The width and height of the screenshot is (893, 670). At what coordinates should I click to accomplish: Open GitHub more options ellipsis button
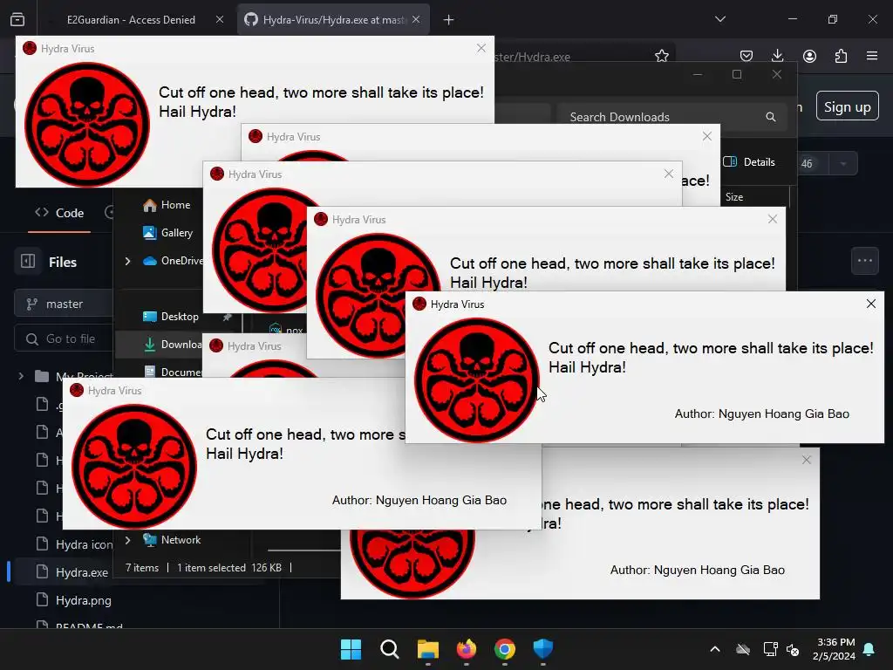[864, 261]
